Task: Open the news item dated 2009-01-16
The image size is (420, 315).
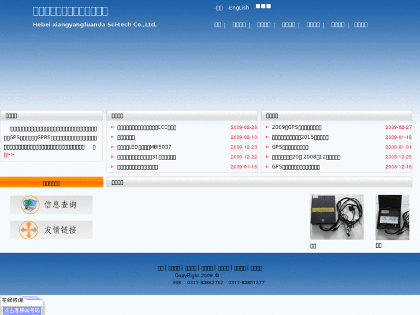Action: pos(137,167)
